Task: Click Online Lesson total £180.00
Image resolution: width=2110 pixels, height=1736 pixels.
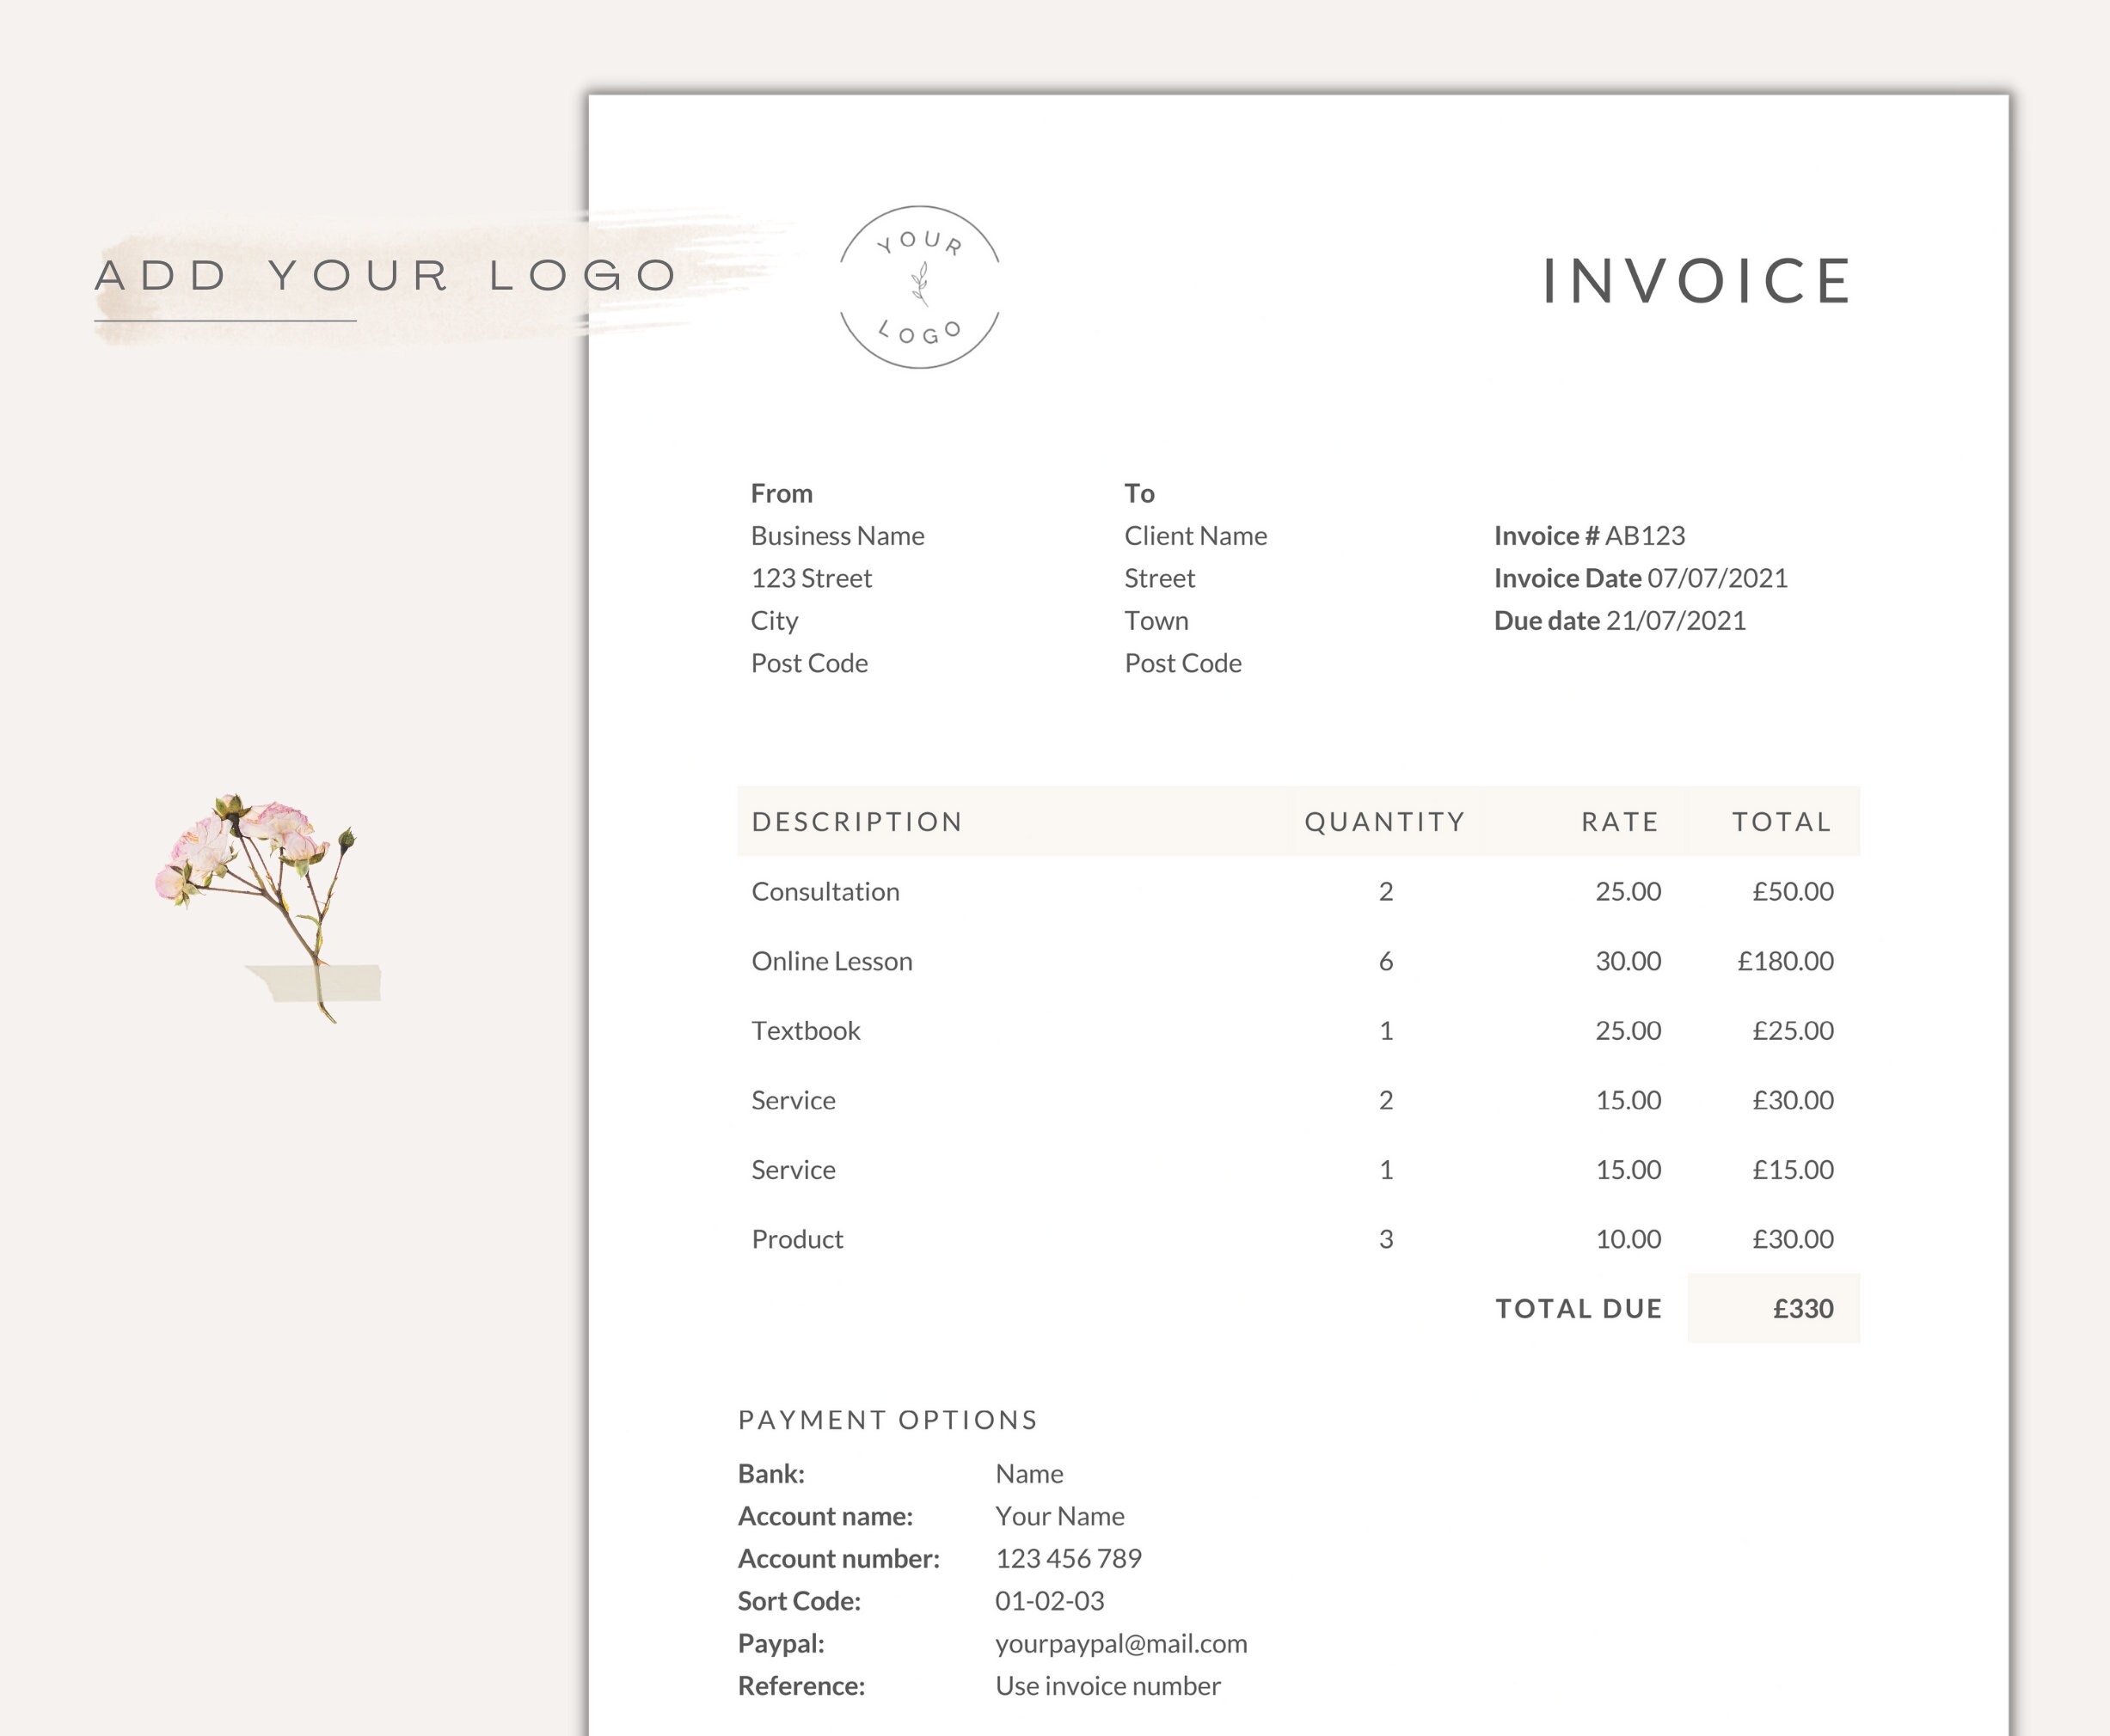Action: [x=1786, y=961]
